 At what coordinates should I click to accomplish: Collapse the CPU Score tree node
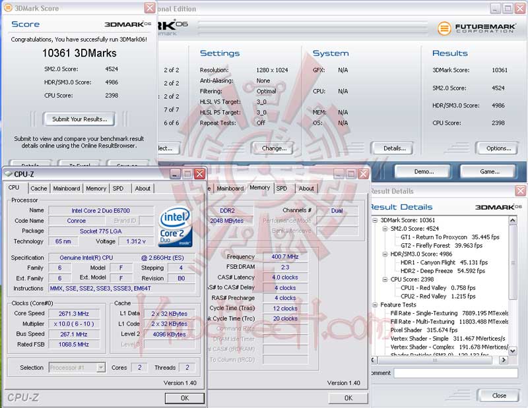[x=385, y=279]
